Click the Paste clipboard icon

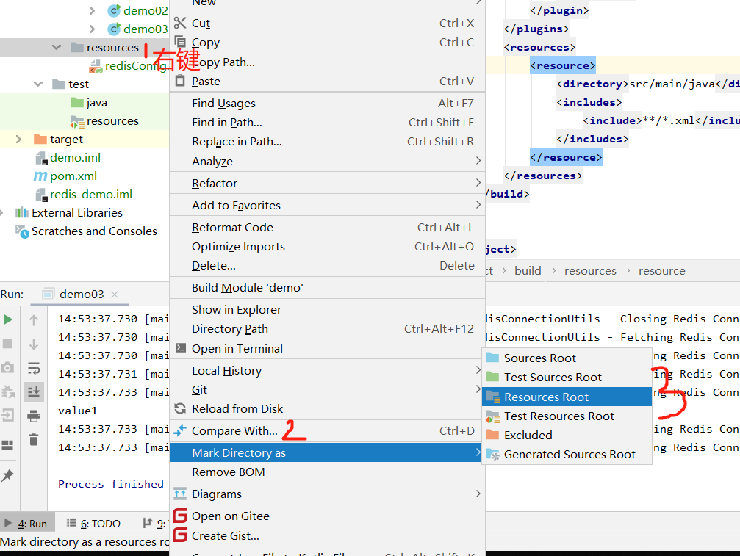click(180, 81)
